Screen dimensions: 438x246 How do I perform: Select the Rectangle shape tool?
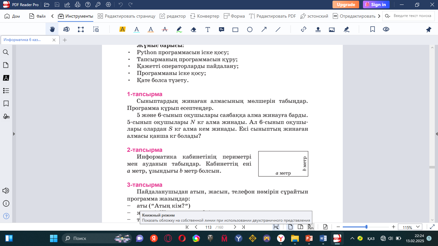click(235, 29)
